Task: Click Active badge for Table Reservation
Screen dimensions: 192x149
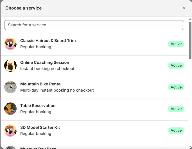Action: 176,109
